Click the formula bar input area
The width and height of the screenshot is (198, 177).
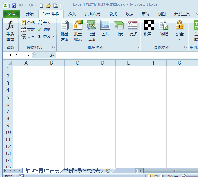point(127,55)
